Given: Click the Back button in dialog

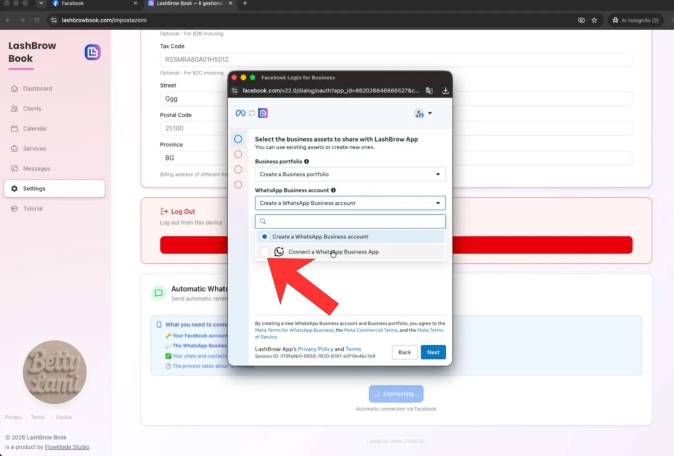Looking at the screenshot, I should (404, 352).
